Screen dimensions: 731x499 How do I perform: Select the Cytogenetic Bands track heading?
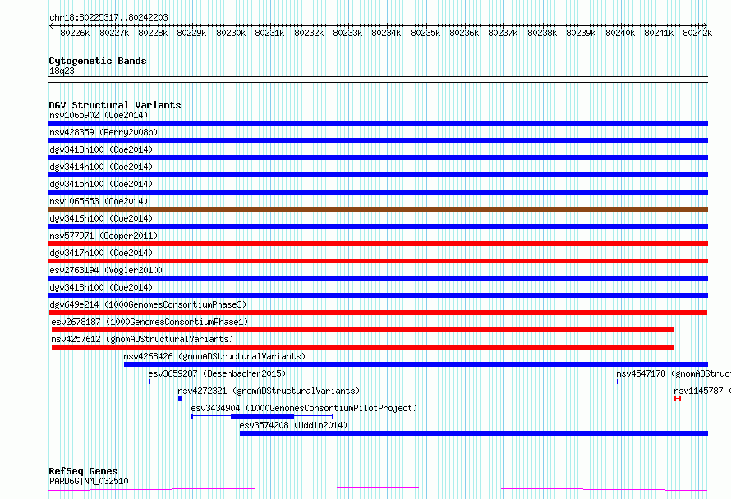[x=98, y=61]
